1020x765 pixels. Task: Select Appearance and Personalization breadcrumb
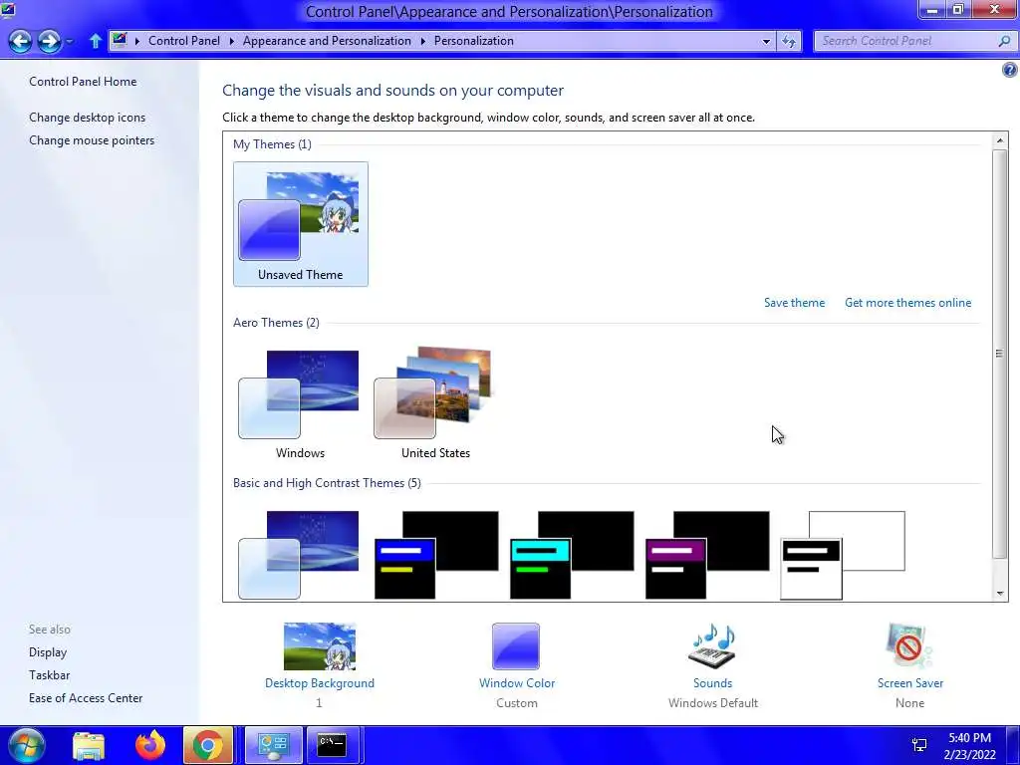pos(327,41)
